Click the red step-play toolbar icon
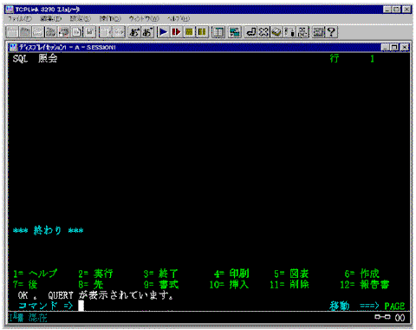The width and height of the screenshot is (416, 330). click(176, 32)
